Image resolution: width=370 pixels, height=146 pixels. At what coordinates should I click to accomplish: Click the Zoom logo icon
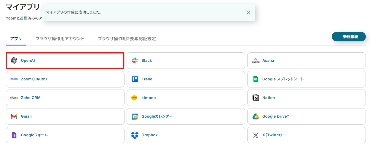pyautogui.click(x=14, y=79)
